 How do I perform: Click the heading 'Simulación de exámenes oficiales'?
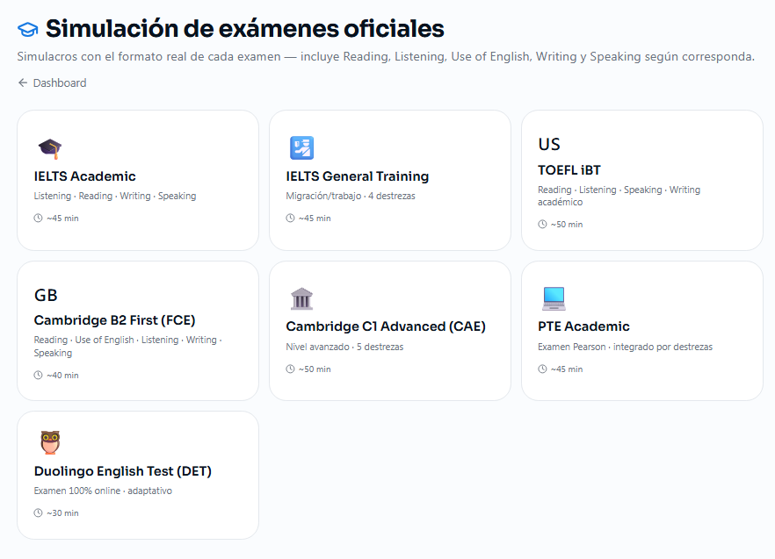click(244, 29)
